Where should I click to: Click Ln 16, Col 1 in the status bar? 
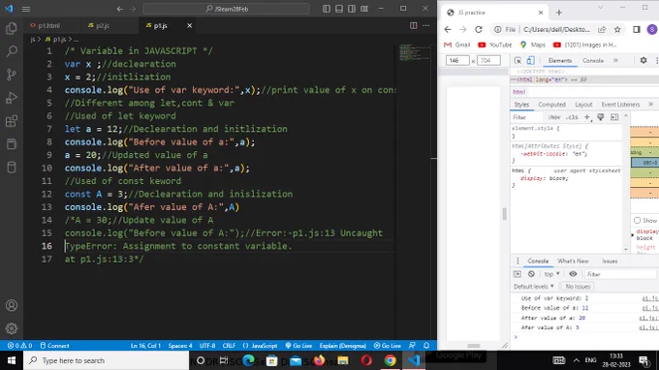pos(145,346)
